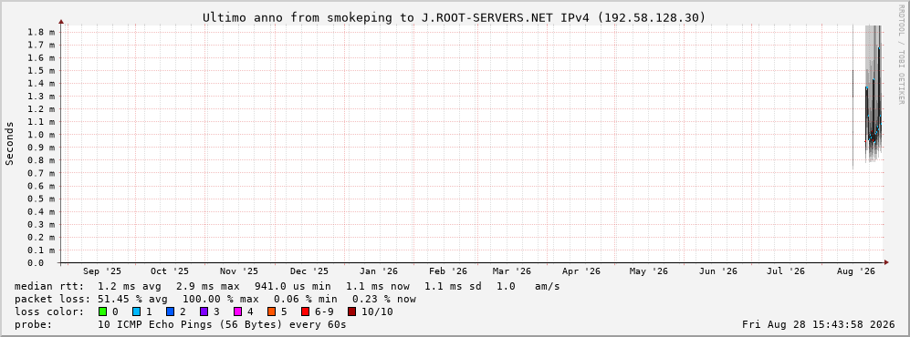Screen dimensions: 910x337
Task: Click the green loss color 0 swatch
Action: (103, 311)
